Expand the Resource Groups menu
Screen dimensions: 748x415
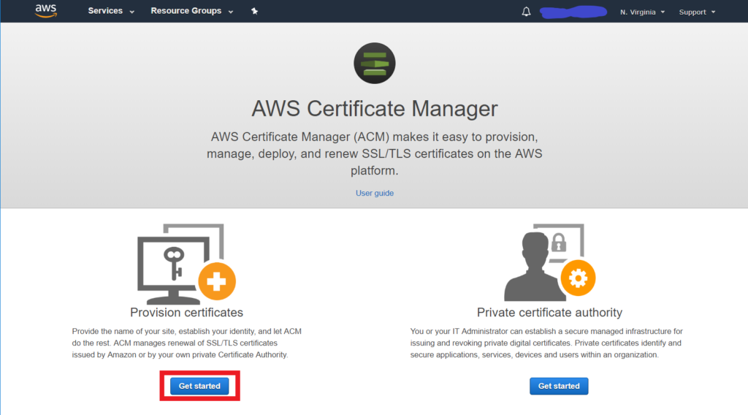coord(192,11)
